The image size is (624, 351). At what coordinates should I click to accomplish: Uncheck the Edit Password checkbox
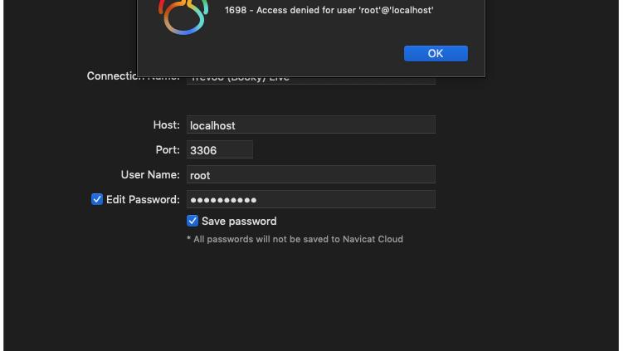(97, 199)
